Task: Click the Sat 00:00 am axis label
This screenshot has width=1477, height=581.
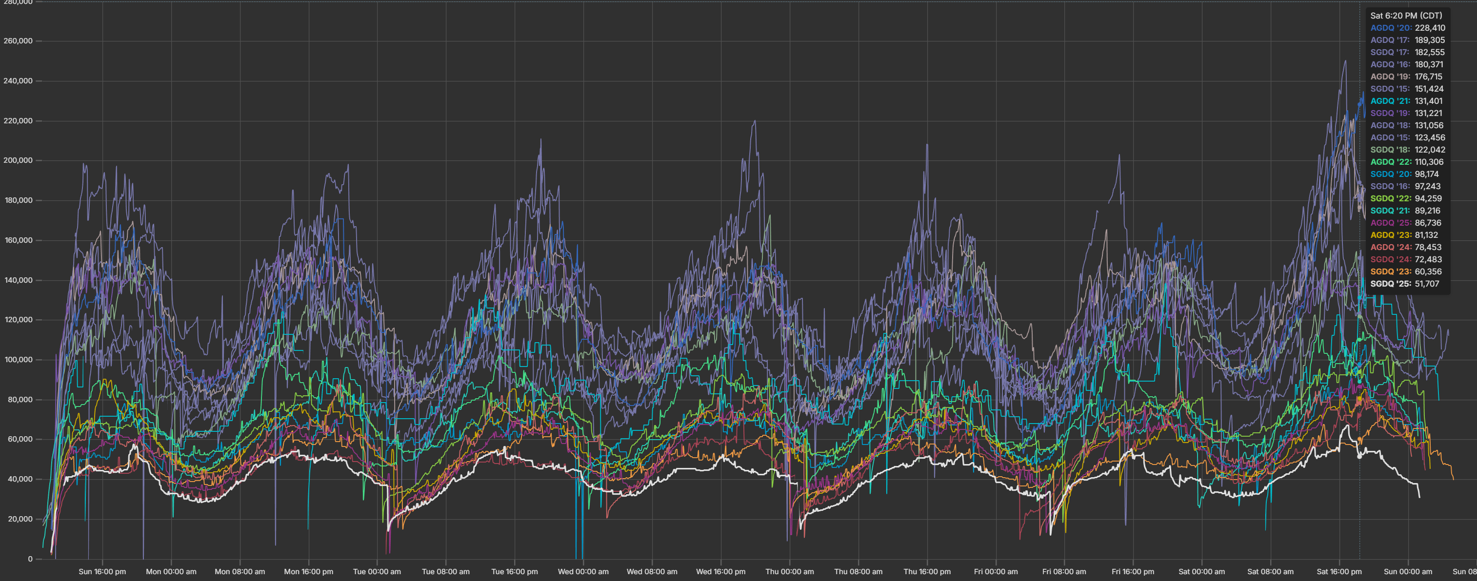Action: (x=1202, y=571)
